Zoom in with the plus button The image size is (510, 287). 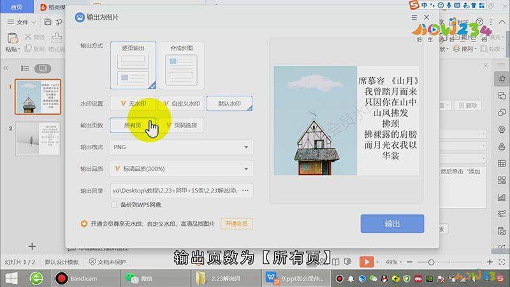[490, 261]
